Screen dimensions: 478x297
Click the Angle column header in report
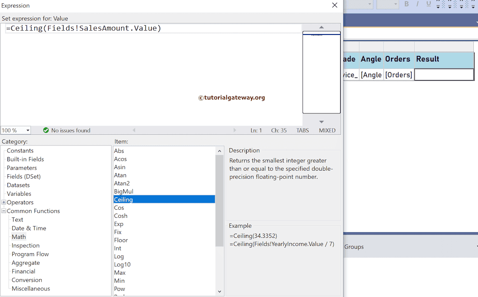pyautogui.click(x=371, y=59)
